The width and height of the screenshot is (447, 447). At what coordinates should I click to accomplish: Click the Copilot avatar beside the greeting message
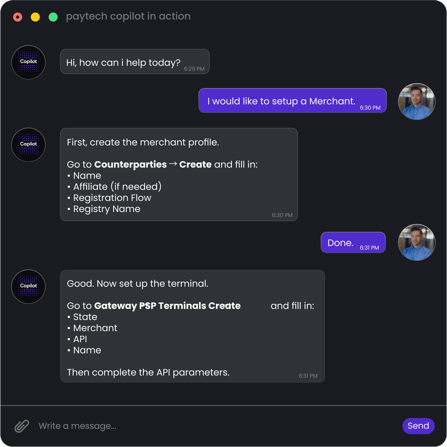pyautogui.click(x=28, y=62)
